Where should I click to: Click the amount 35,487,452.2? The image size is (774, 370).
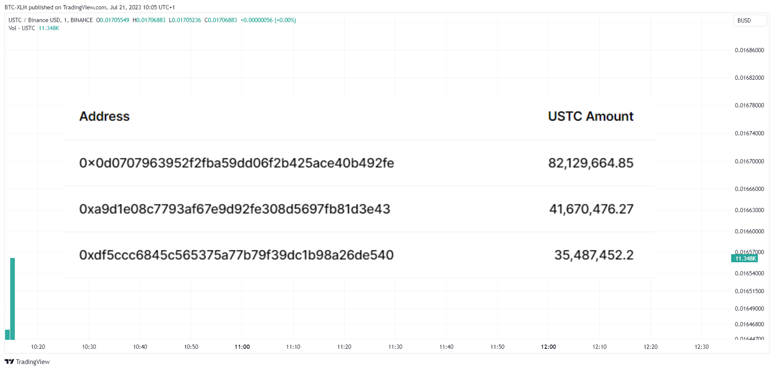click(x=594, y=255)
